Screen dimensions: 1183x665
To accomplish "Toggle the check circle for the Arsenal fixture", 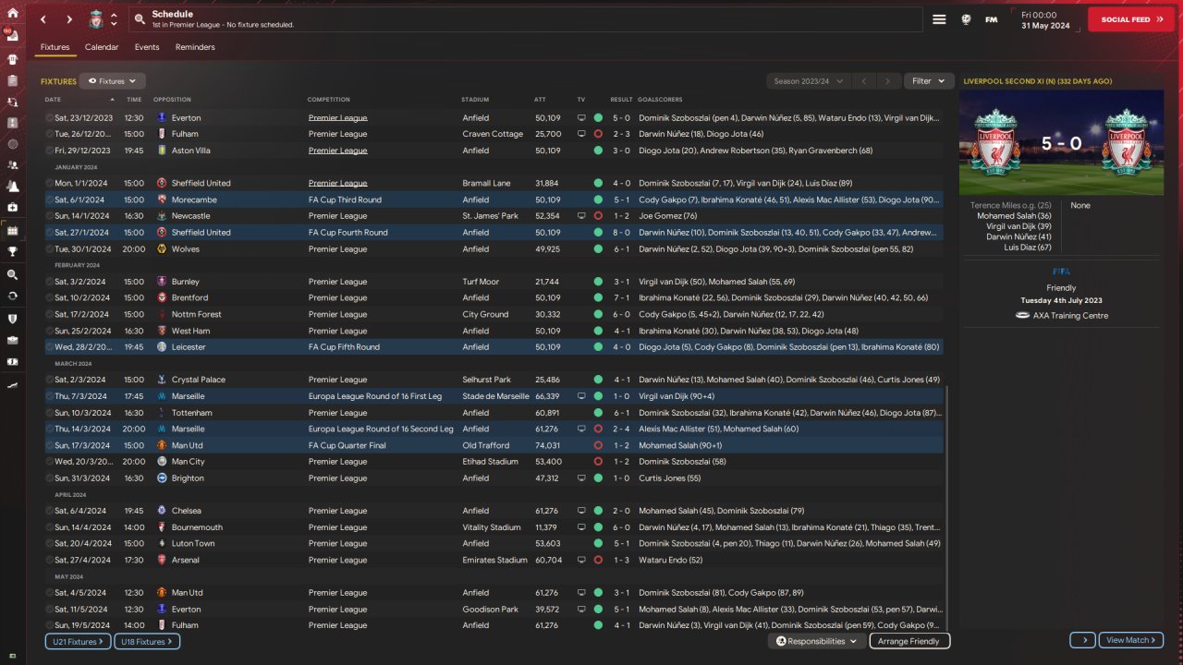I will 50,560.
